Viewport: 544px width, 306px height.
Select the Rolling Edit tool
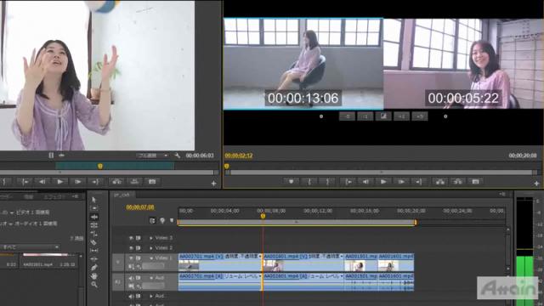click(x=93, y=225)
